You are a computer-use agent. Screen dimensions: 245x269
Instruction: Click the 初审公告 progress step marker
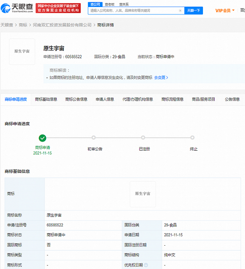[x=94, y=137]
